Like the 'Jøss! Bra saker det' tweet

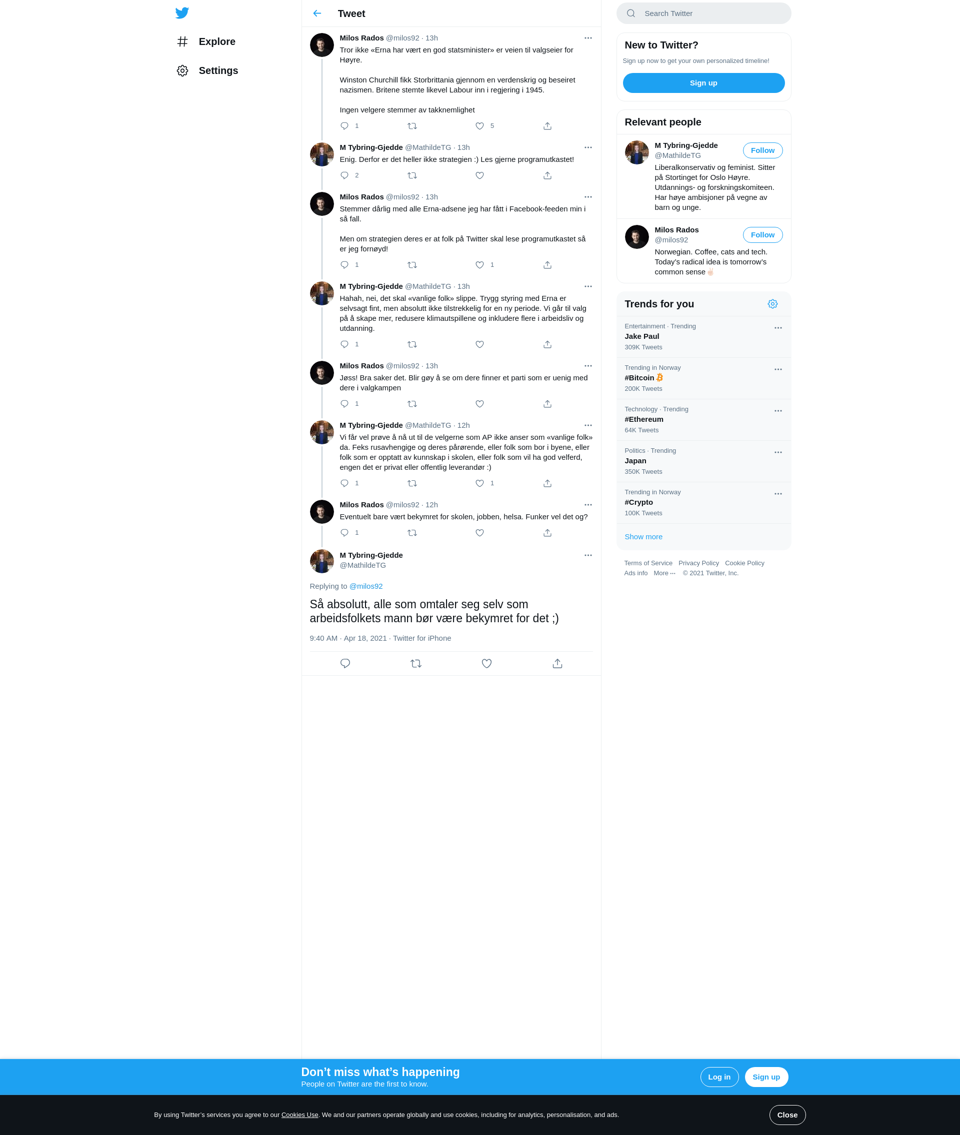pos(479,404)
